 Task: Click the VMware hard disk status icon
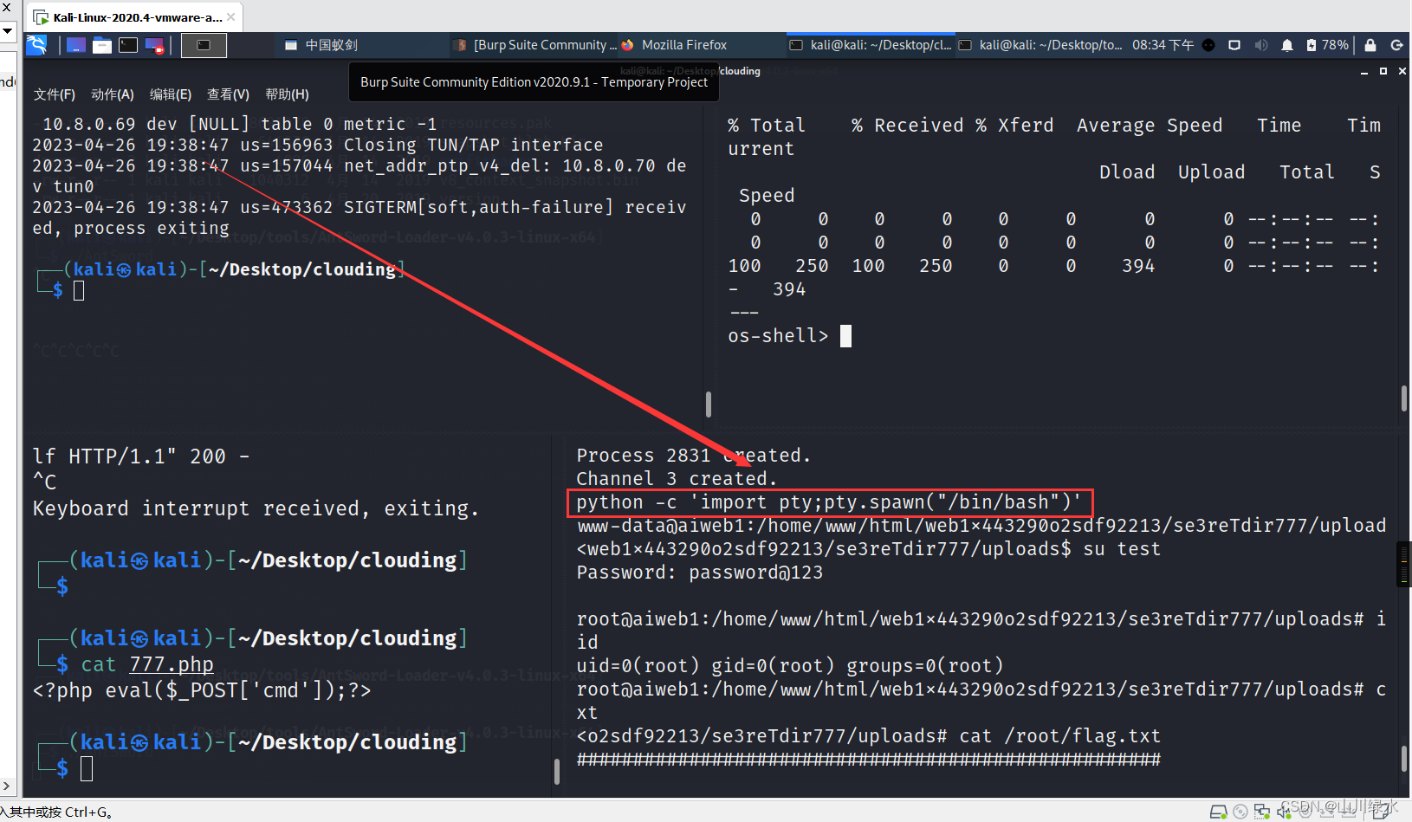pyautogui.click(x=1218, y=812)
